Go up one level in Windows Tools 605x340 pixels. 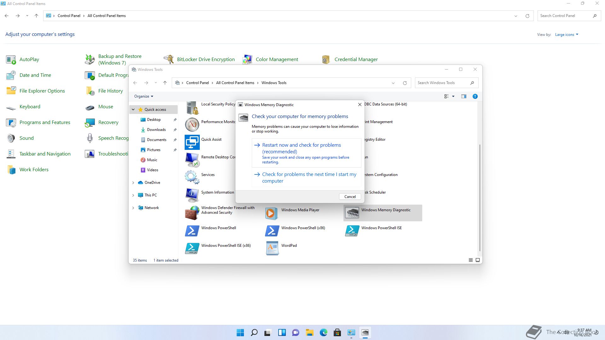point(165,83)
